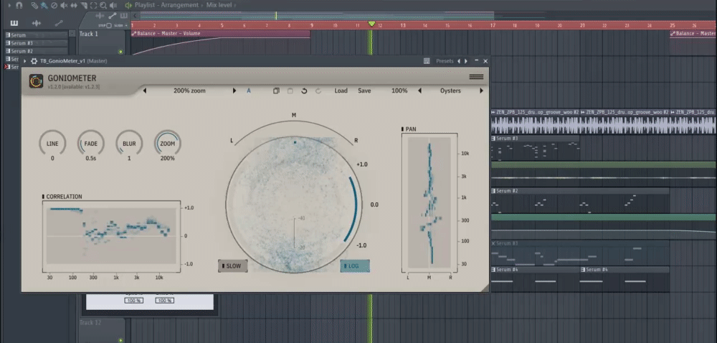
Task: Go to previous preset in plugin title bar
Action: click(x=459, y=61)
